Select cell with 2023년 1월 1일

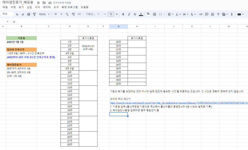point(21,42)
